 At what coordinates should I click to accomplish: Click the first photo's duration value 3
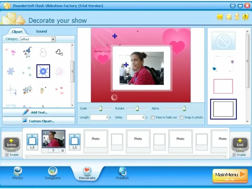coord(53,150)
